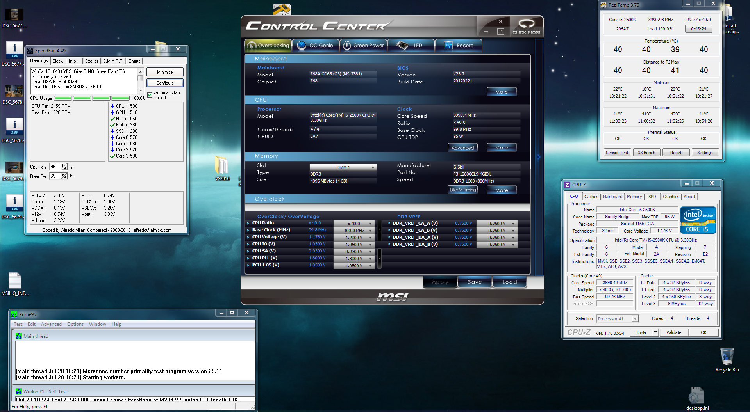Click the SpeedFan title bar icon

pos(30,50)
